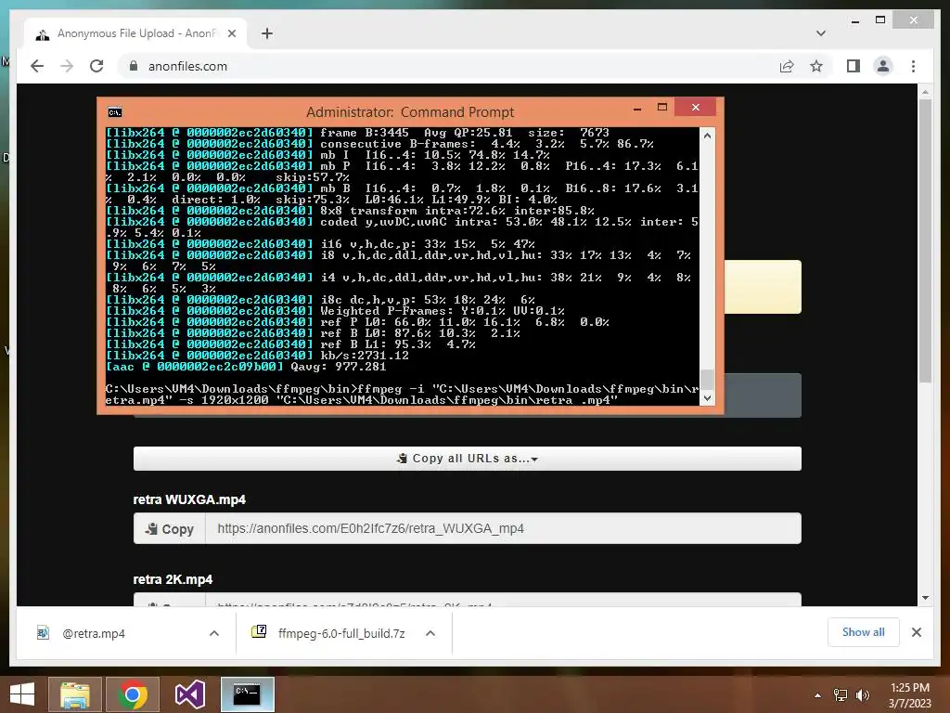Click the page scrollbar up arrow

(925, 92)
